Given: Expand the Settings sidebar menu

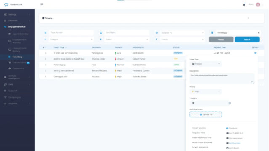Looking at the screenshot, I should [17, 15].
